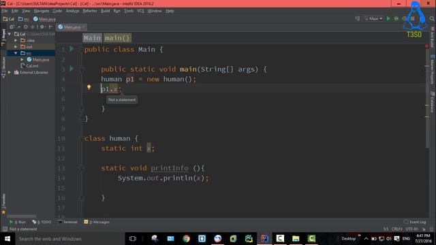Open PyCharm icon on the taskbar
Screen dimensions: 436x245
pyautogui.click(x=249, y=239)
